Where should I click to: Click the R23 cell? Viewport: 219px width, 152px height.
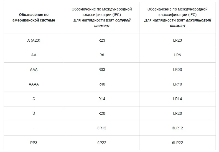pos(102,40)
